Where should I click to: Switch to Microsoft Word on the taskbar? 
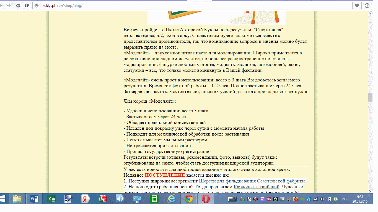coord(34,199)
